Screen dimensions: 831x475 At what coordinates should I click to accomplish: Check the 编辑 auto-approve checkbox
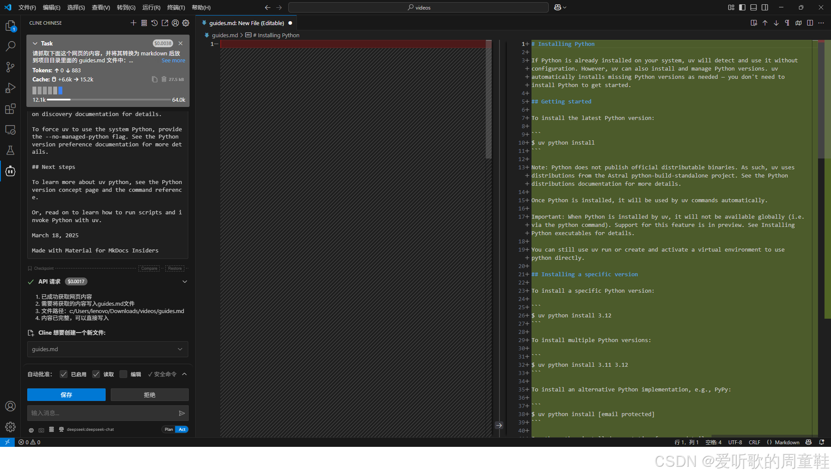coord(123,374)
